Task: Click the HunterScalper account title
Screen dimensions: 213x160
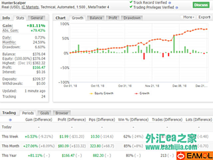Action: click(14, 3)
